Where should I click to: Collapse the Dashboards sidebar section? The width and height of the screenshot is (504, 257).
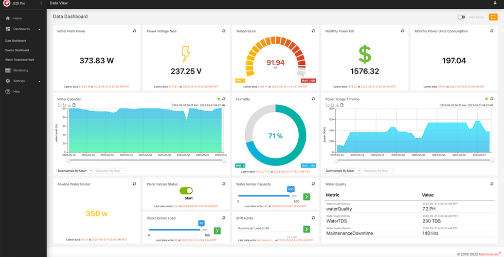click(40, 29)
